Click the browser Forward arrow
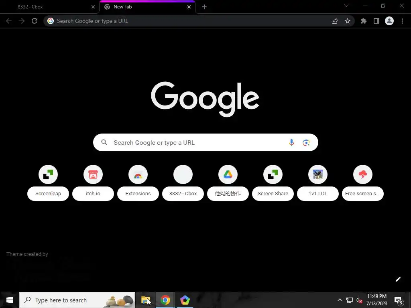411x308 pixels. pos(22,21)
